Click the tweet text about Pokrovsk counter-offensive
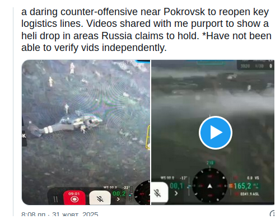Screen dimensions: 280x224 tap(146, 30)
